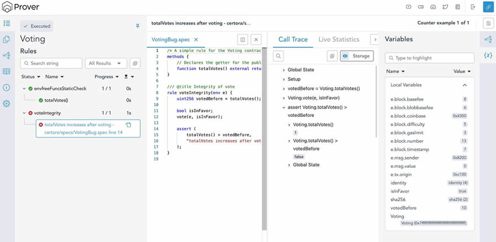496x242 pixels.
Task: Click the Type to highlight input field
Action: [429, 58]
